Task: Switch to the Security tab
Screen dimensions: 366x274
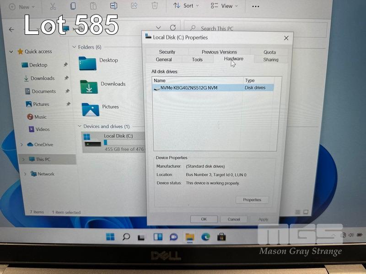Action: tap(167, 52)
